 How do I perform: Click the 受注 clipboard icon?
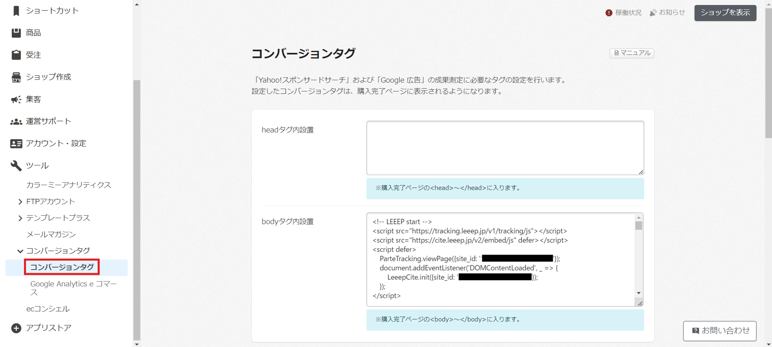coord(16,55)
